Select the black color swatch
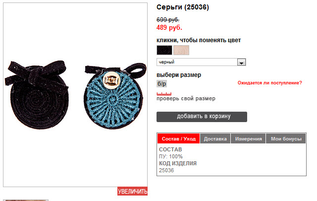Screen dimensions: 317x201 [164, 50]
